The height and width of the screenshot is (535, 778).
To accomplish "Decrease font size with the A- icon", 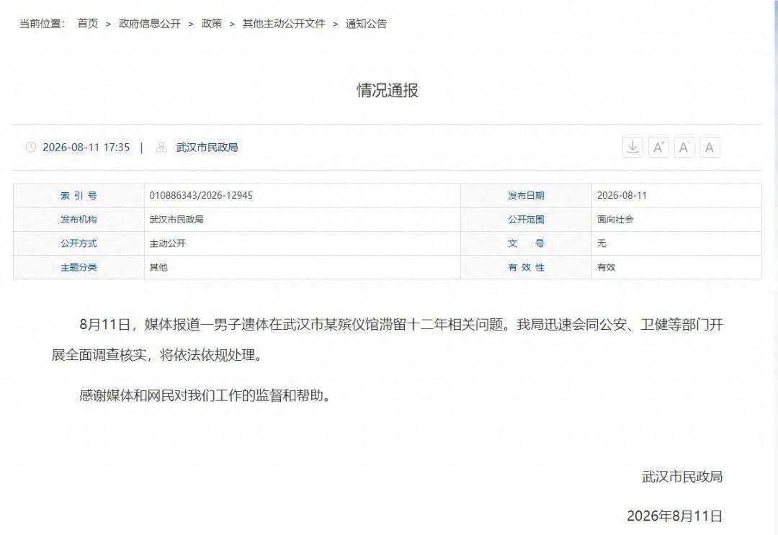I will [x=684, y=148].
